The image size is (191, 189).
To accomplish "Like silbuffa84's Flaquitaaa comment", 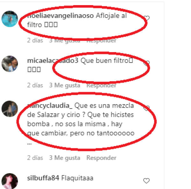I will tap(146, 181).
